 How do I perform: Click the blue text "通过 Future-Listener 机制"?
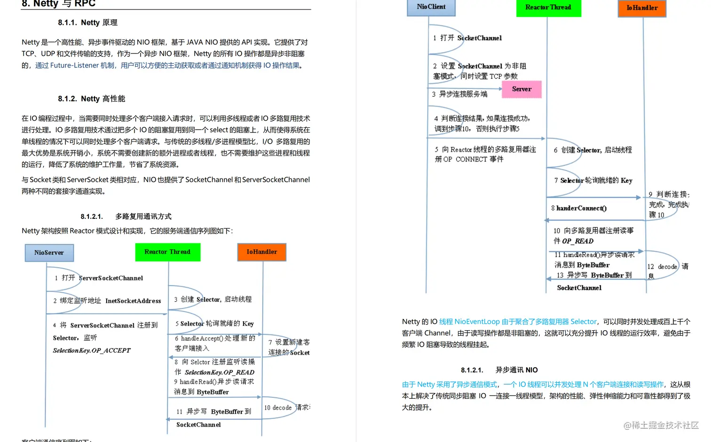click(75, 65)
